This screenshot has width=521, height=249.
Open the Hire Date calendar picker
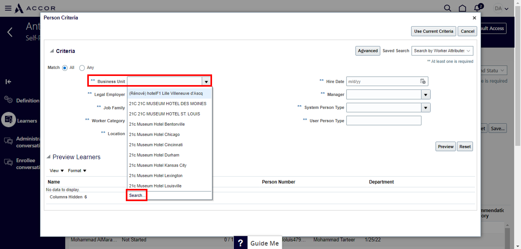coord(423,81)
